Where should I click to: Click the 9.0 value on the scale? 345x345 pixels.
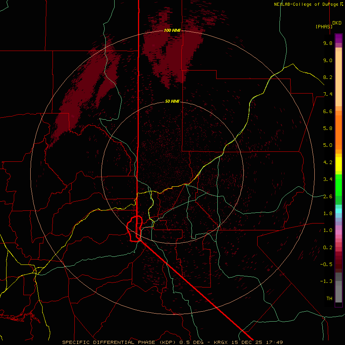tap(328, 60)
